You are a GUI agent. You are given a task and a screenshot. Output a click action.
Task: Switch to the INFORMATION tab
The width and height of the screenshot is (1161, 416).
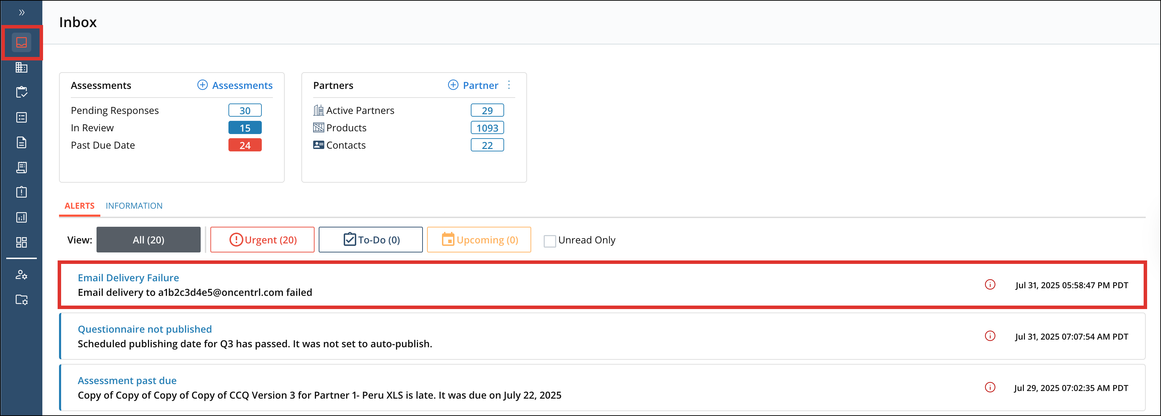click(134, 206)
